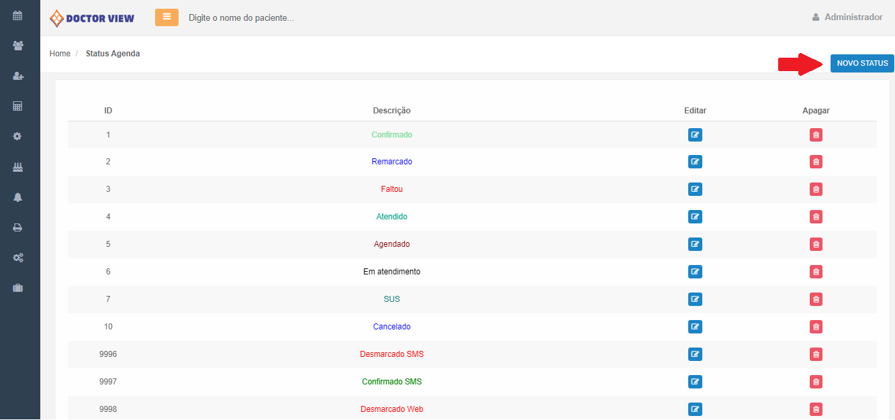Click the briefcase icon in sidebar
Screen dimensions: 895x420
pyautogui.click(x=18, y=288)
